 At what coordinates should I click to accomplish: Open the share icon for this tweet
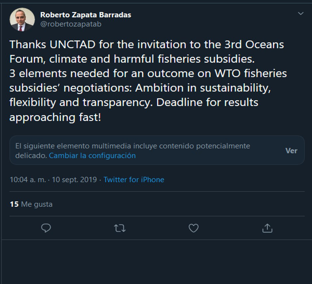[x=267, y=228]
